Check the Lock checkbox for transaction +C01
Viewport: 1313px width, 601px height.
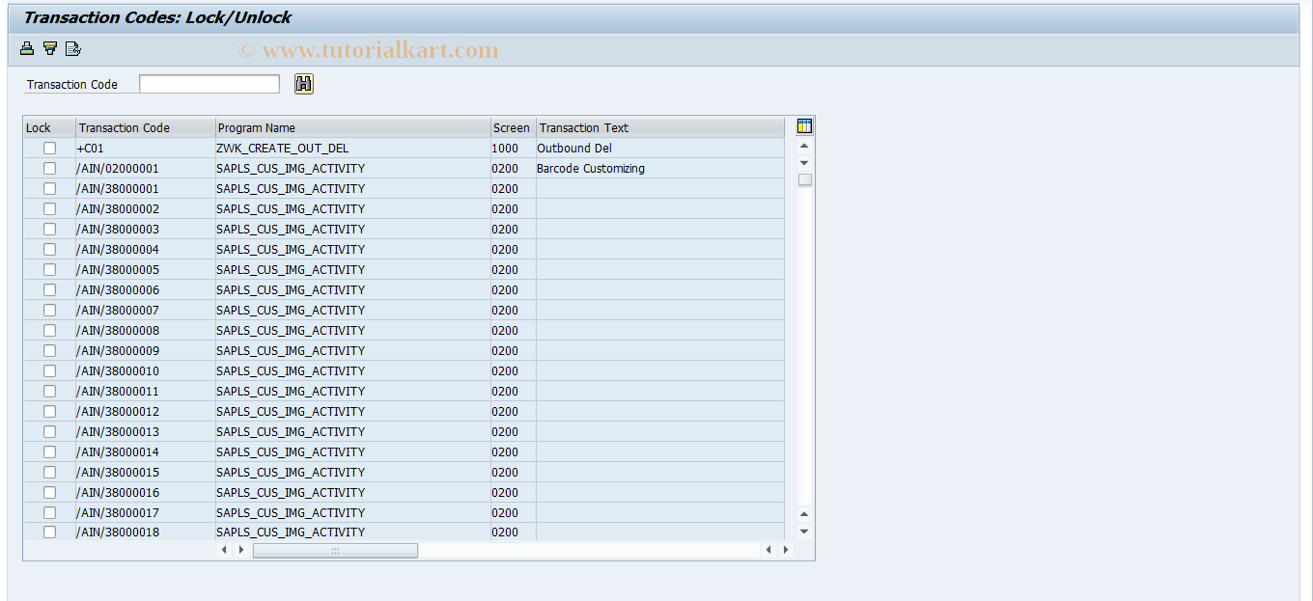(49, 148)
